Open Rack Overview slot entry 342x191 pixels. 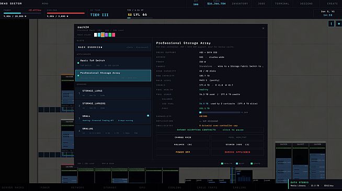(113, 47)
